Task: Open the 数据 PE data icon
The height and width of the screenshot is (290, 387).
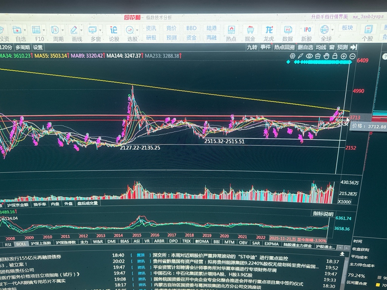Action: 288,30
